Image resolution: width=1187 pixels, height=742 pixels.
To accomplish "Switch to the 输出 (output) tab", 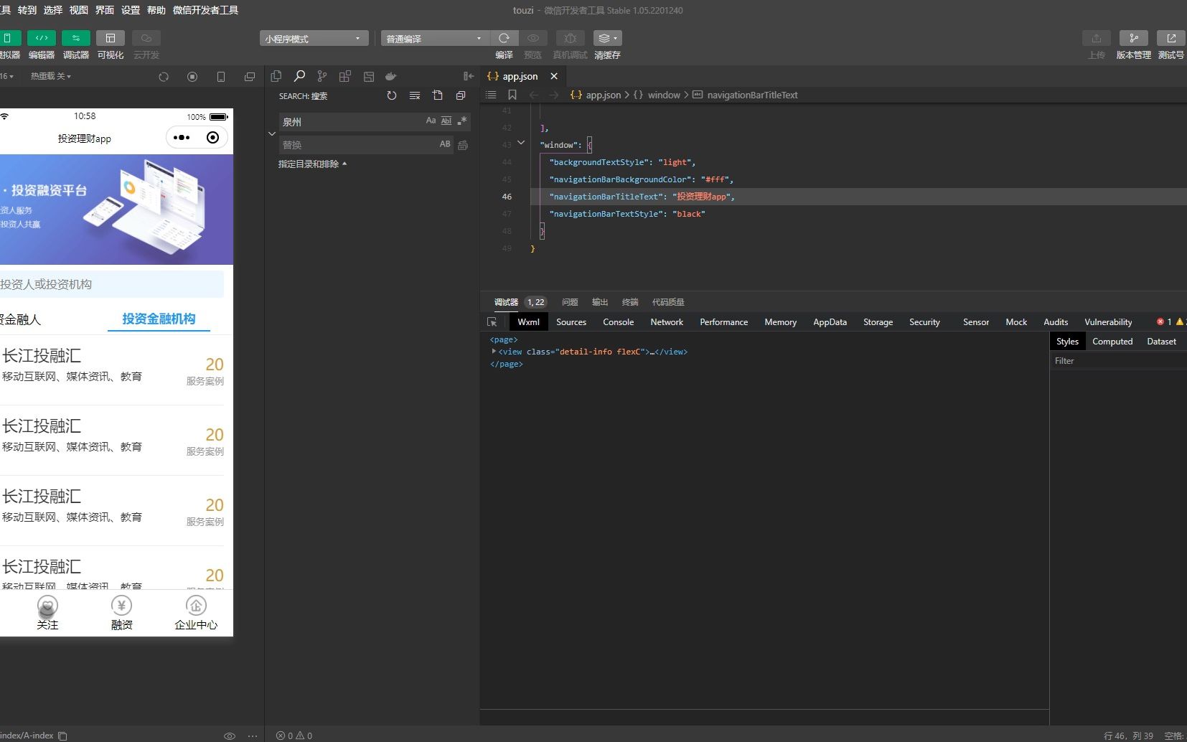I will pos(600,302).
